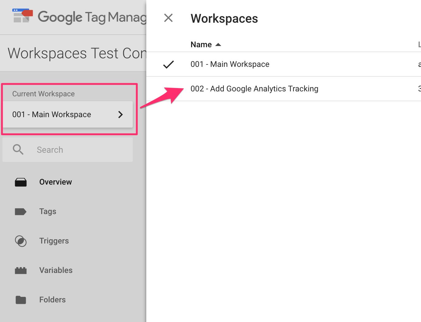The width and height of the screenshot is (421, 322).
Task: Toggle the Name sort arrow
Action: point(218,45)
